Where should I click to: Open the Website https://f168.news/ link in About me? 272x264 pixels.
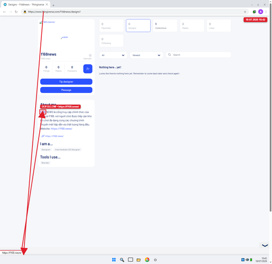pyautogui.click(x=61, y=129)
